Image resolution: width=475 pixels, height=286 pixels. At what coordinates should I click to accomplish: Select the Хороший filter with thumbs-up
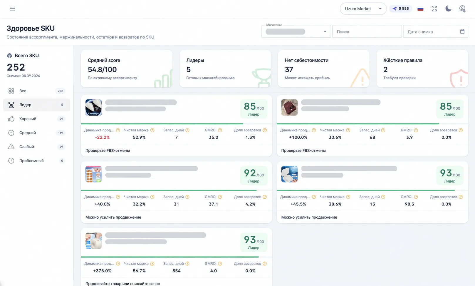36,119
